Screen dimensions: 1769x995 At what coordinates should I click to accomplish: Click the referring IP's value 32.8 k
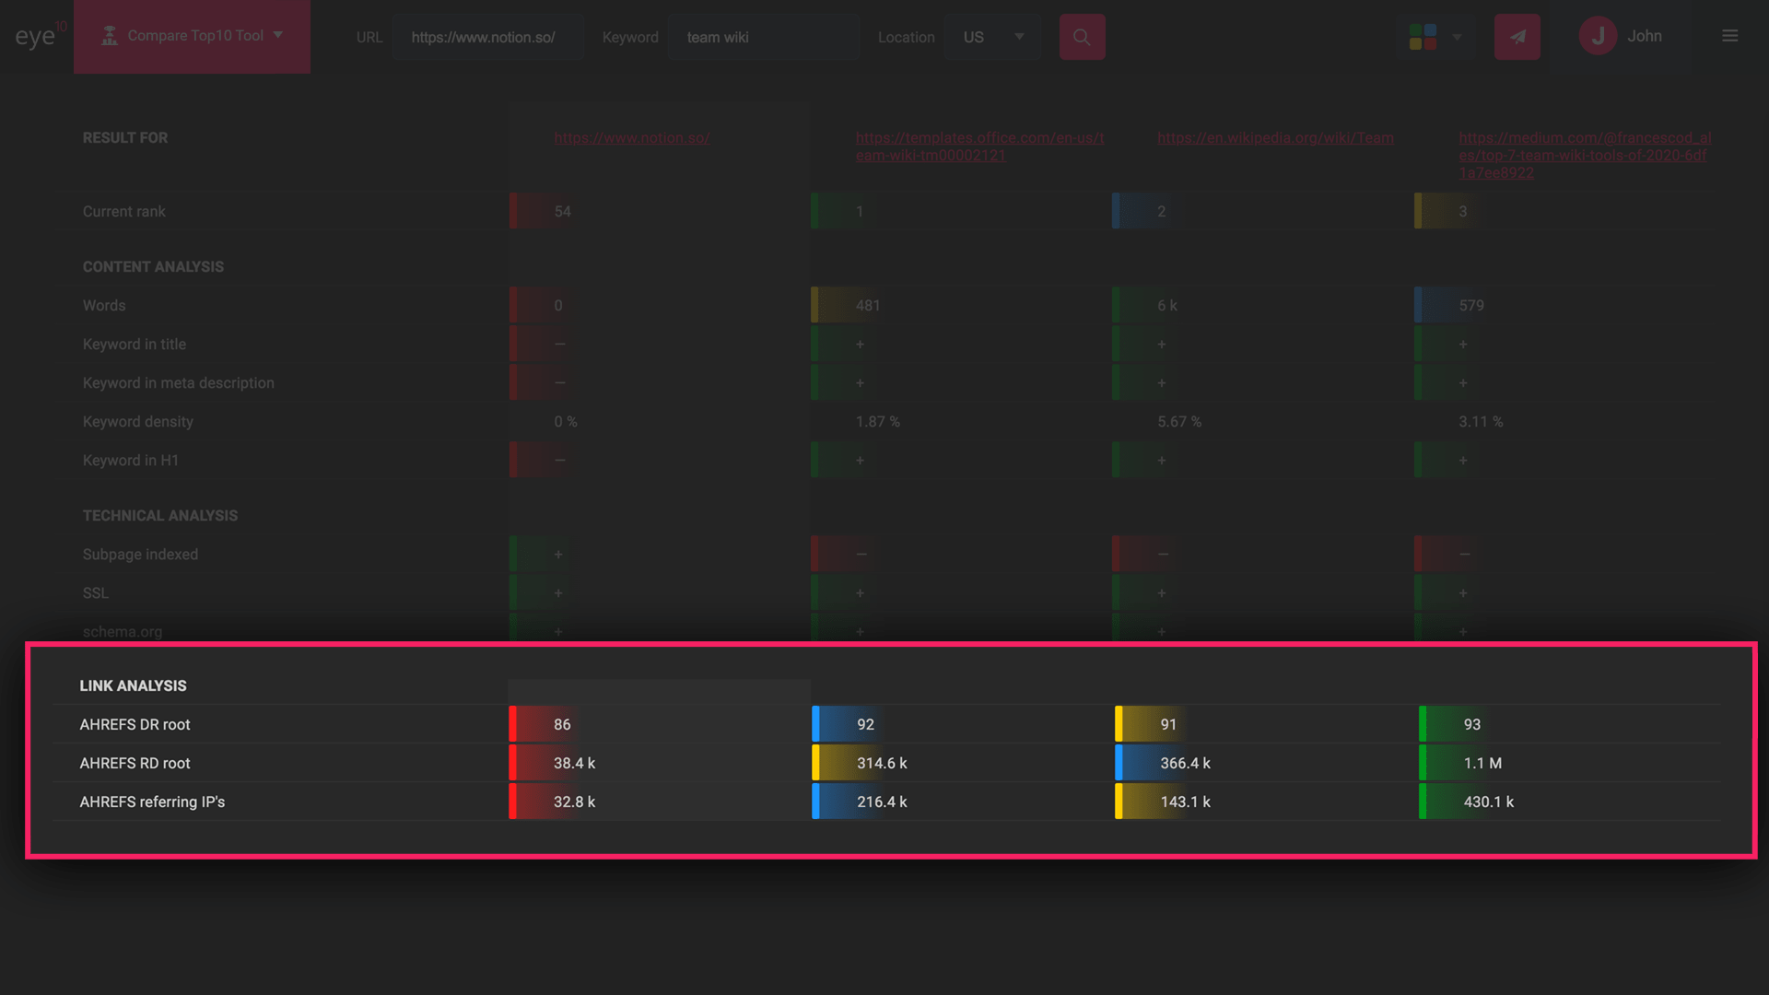(574, 802)
